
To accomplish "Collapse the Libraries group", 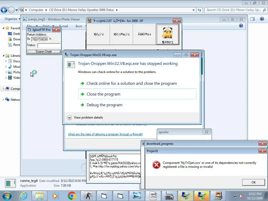I will [x=3, y=55].
